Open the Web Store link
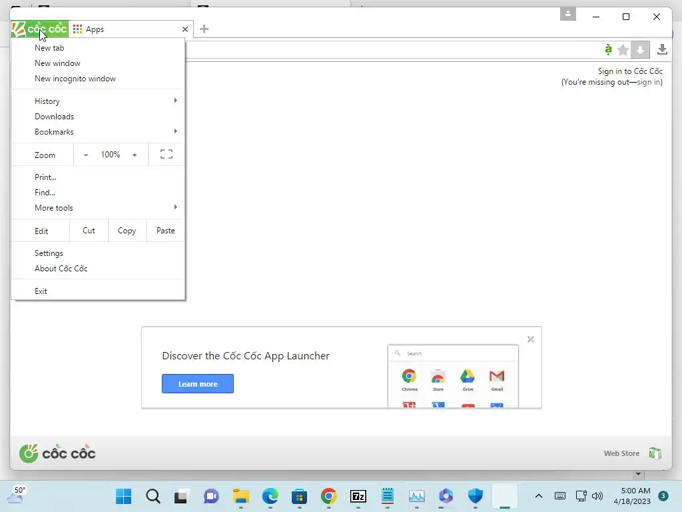The image size is (682, 512). point(621,453)
